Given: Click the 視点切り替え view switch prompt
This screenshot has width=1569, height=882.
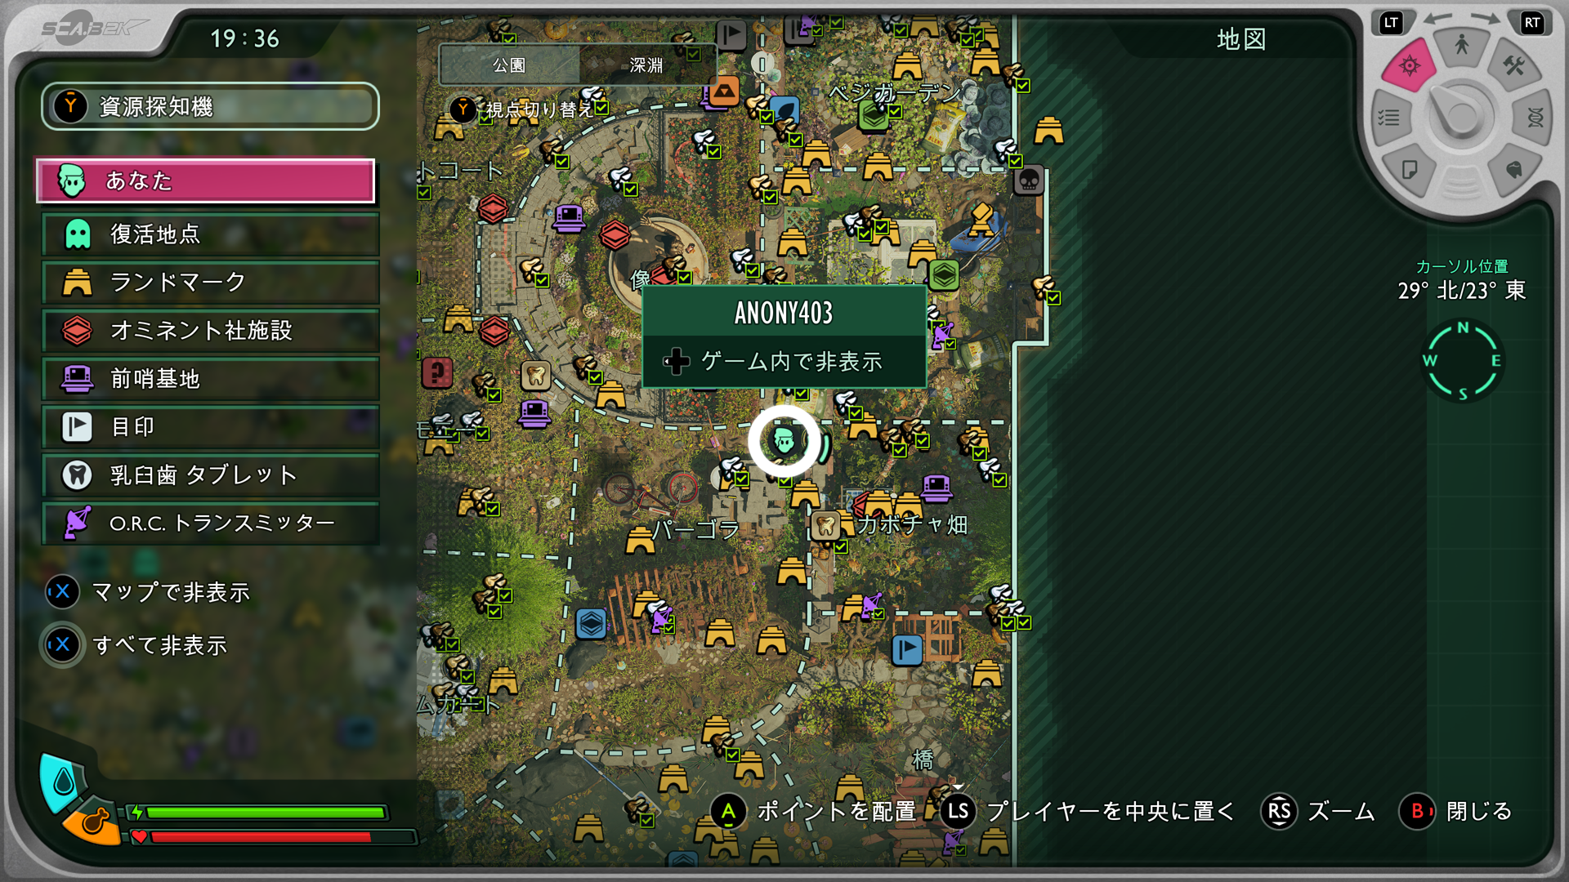Looking at the screenshot, I should tap(521, 109).
